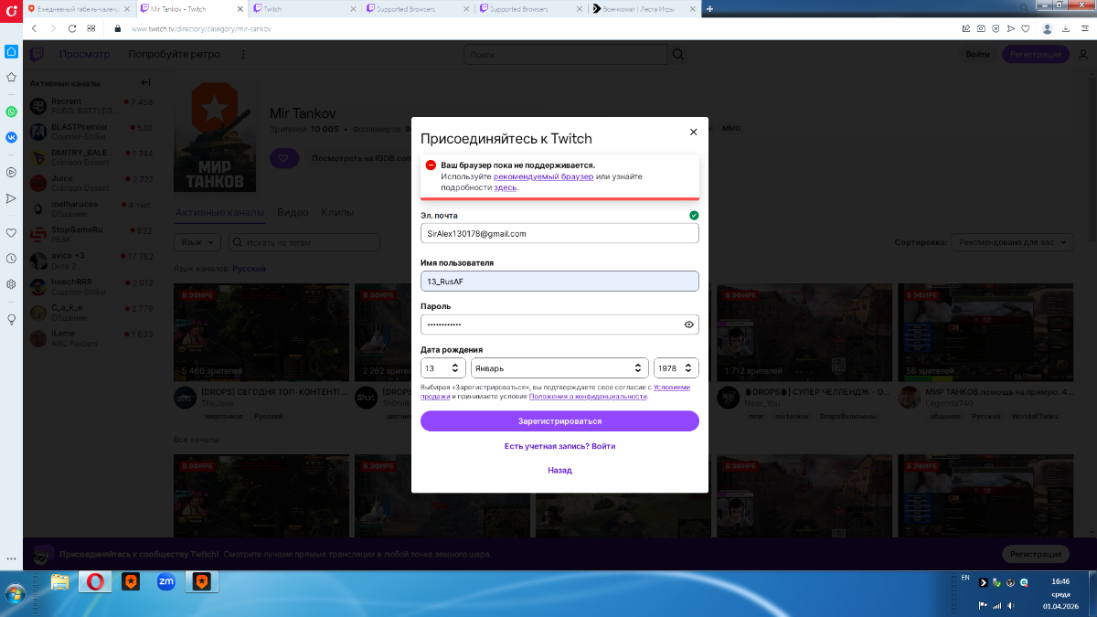Close the Twitch signup dialog
This screenshot has width=1097, height=617.
pos(693,132)
